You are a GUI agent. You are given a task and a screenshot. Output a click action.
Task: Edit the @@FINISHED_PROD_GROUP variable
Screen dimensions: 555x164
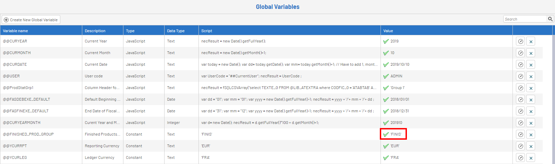coord(520,135)
